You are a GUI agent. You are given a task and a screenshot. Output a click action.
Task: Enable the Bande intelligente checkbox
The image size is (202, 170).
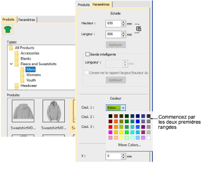click(x=88, y=54)
